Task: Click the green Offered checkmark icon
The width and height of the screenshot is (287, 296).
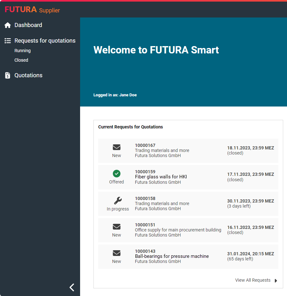Action: pos(117,174)
